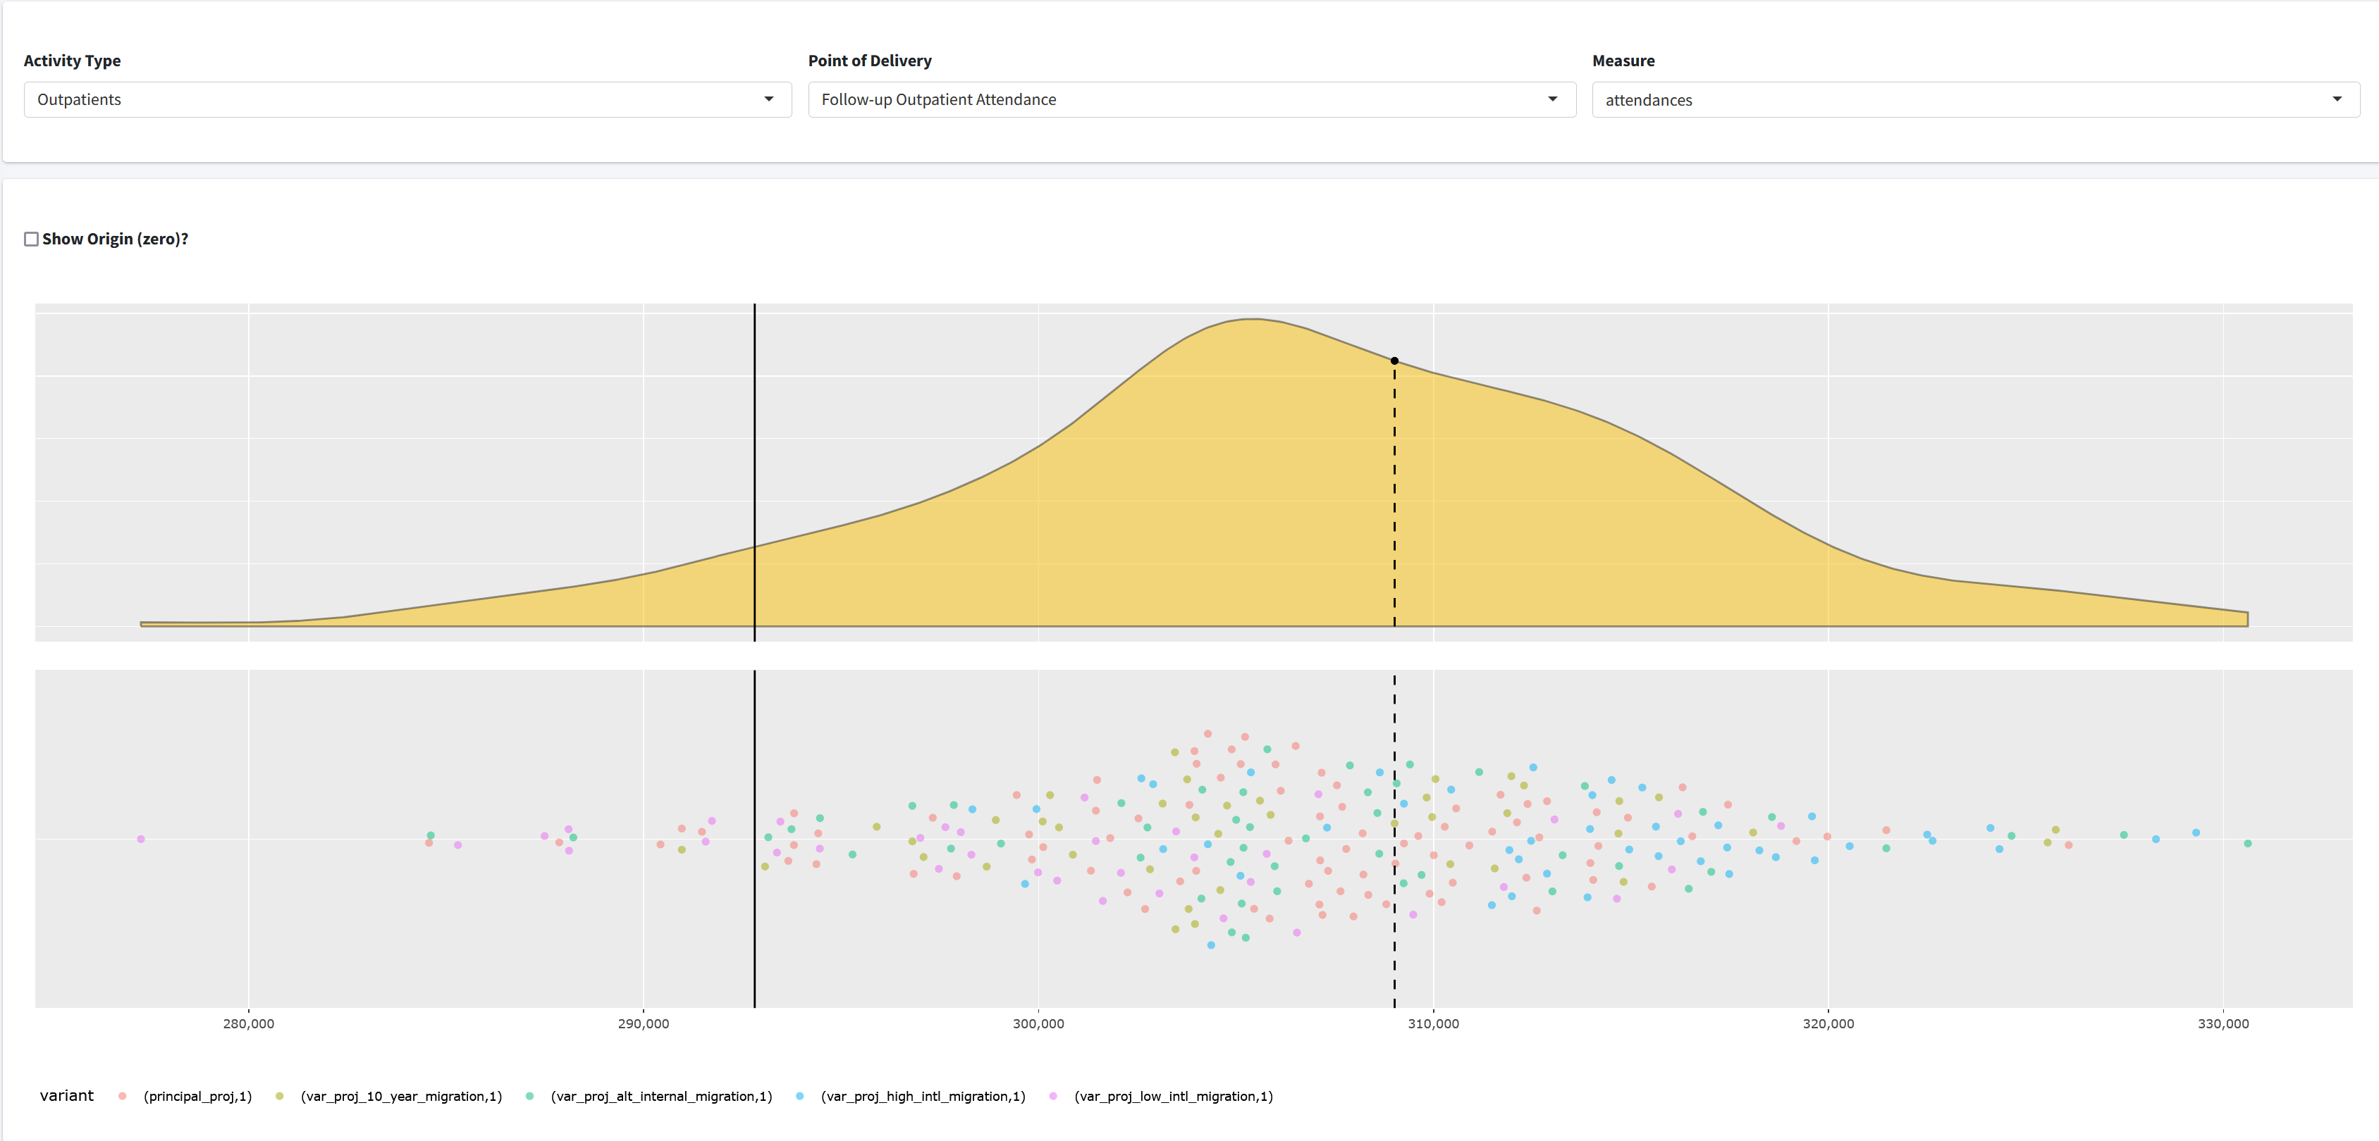
Task: Toggle the Show Origin (zero) checkbox
Action: (x=32, y=239)
